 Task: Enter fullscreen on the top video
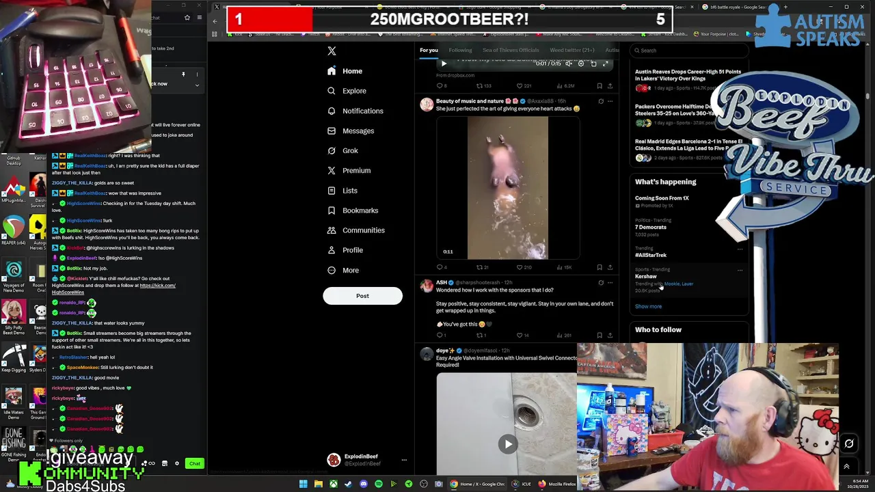(x=605, y=64)
